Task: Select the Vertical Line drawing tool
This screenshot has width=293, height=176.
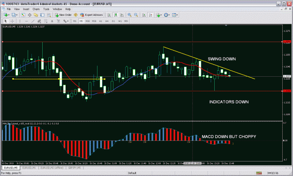Action: (x=20, y=21)
